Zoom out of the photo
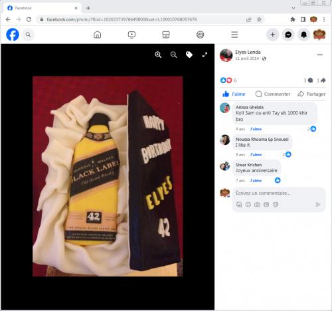 [x=174, y=54]
